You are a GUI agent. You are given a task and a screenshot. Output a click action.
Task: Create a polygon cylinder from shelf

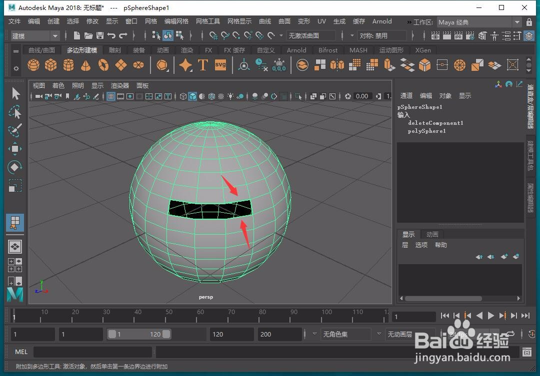[x=68, y=65]
